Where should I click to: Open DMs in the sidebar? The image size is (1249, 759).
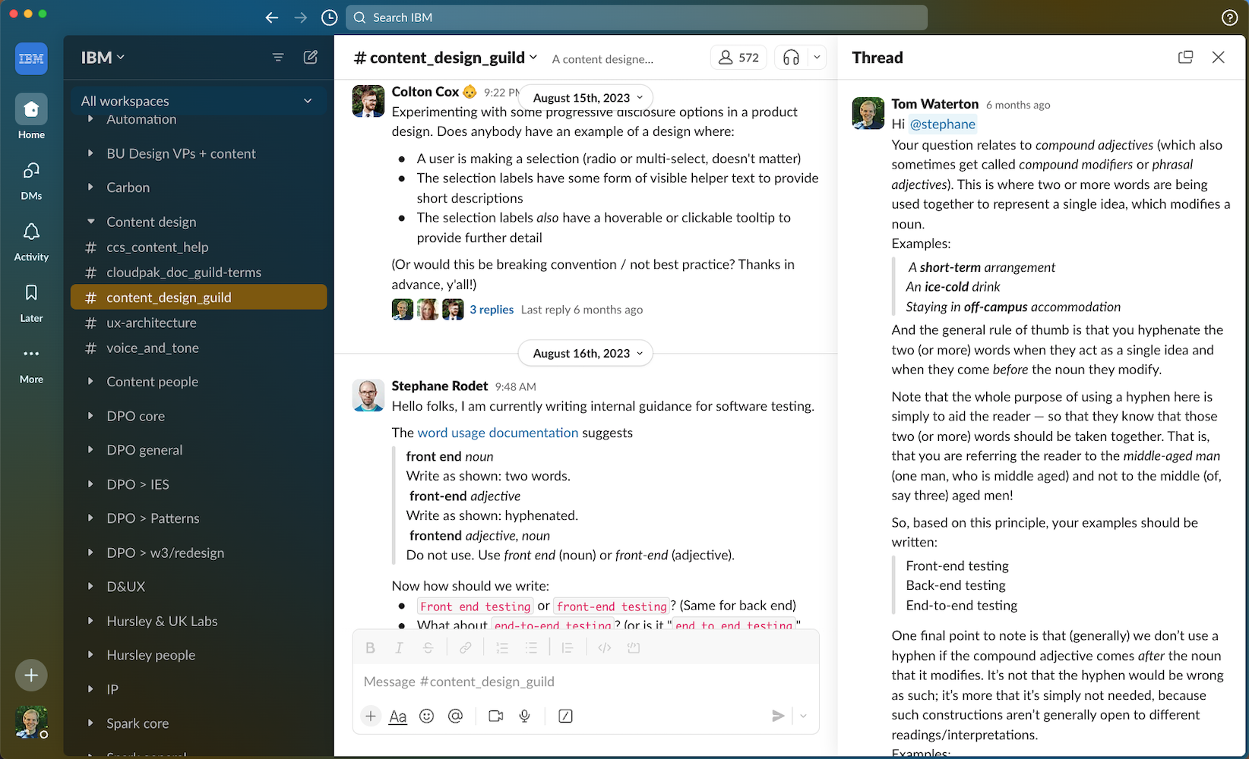click(31, 180)
